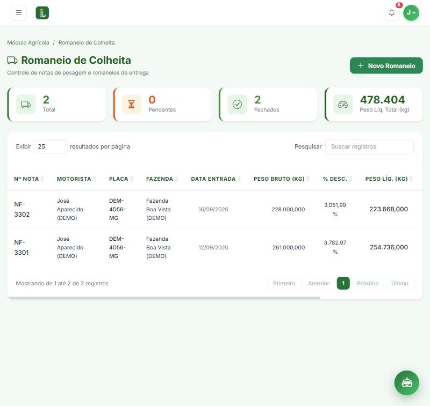Click the checkmark icon in Fechados card
This screenshot has width=430, height=406.
[x=237, y=104]
